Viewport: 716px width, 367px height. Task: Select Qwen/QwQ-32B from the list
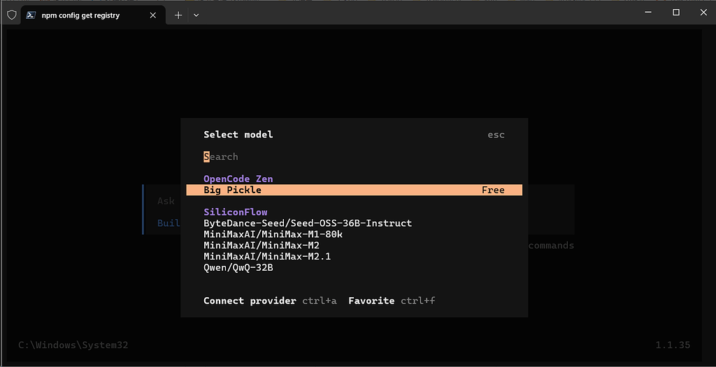(x=238, y=268)
